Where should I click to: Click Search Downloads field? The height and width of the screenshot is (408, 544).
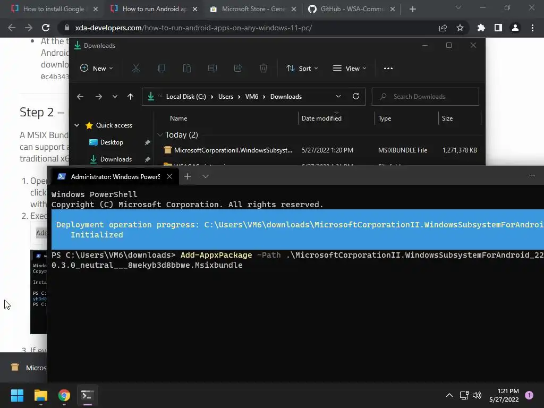tap(426, 97)
